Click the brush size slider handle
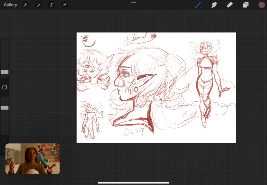 pos(5,72)
